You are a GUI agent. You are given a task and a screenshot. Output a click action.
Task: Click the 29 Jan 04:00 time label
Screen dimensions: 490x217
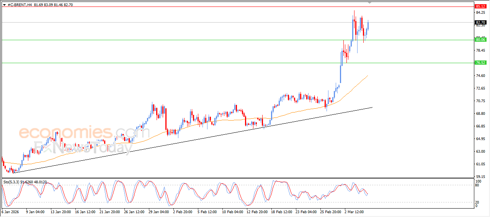(x=158, y=212)
